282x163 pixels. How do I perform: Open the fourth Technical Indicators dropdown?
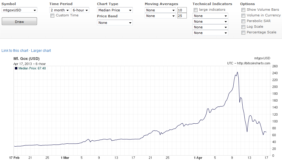210,33
